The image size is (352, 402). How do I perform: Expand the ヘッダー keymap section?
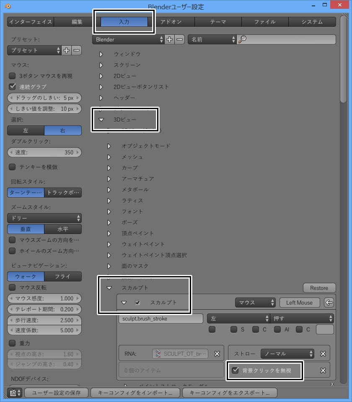(x=101, y=98)
